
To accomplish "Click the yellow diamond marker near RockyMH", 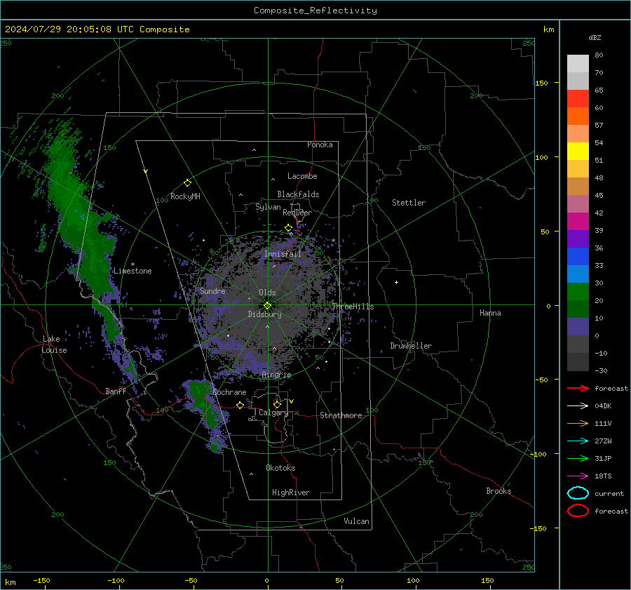I will point(187,183).
